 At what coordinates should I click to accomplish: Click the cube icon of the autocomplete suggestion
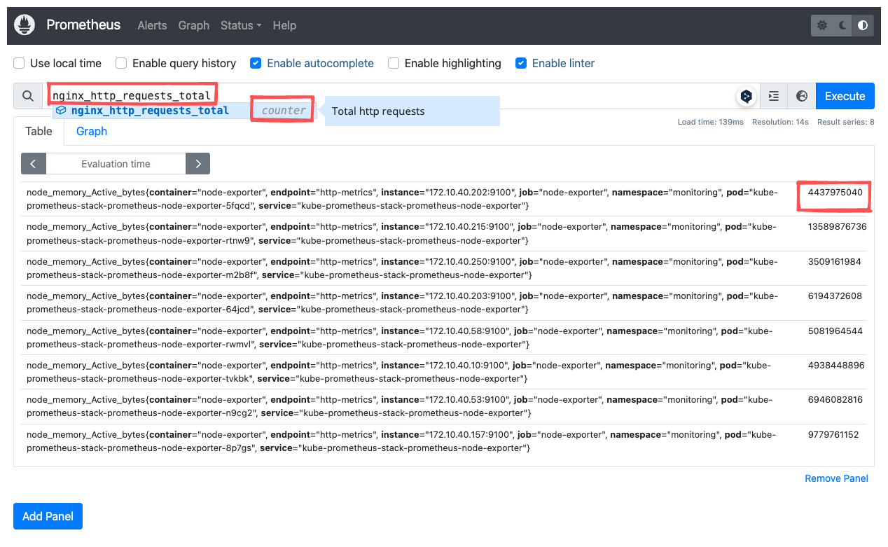click(61, 111)
